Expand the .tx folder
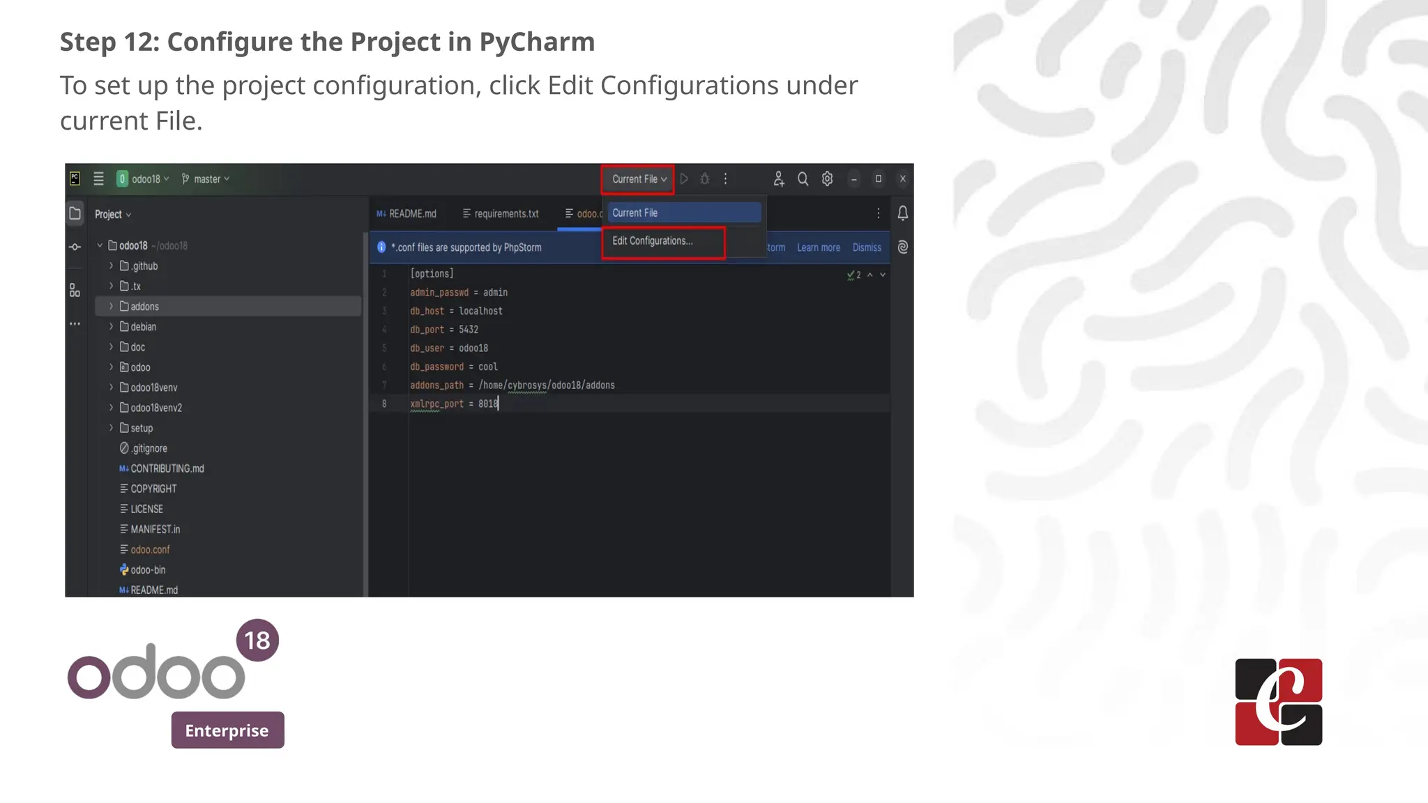This screenshot has height=803, width=1428. [111, 286]
